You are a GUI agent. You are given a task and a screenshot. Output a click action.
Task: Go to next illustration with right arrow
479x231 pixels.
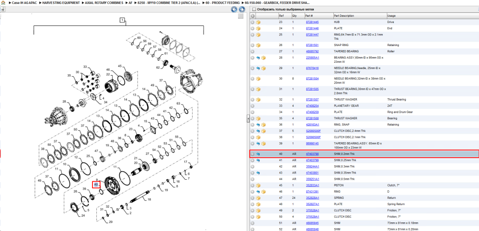tap(241, 10)
